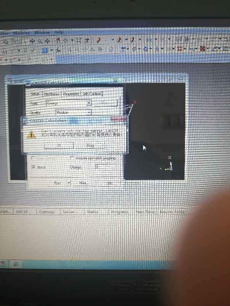Click the Materials Studio taskbar icon

16,264
